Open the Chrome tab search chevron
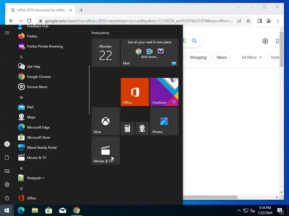 (238, 7)
